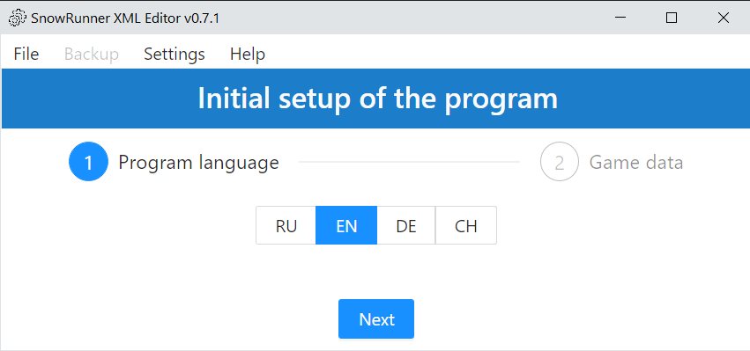The width and height of the screenshot is (750, 351).
Task: Minimize the SnowRunner XML Editor window
Action: click(620, 18)
